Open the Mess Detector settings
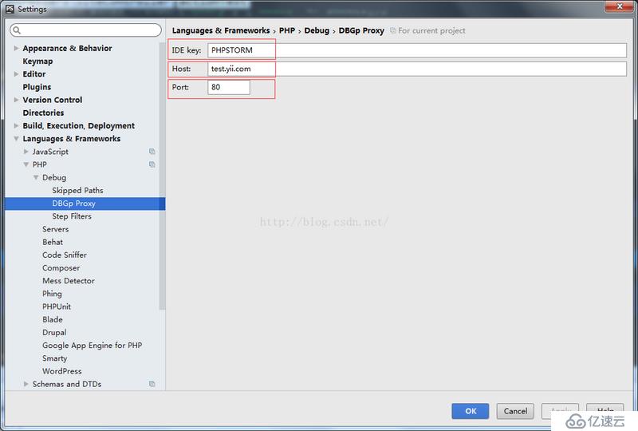 [x=69, y=281]
